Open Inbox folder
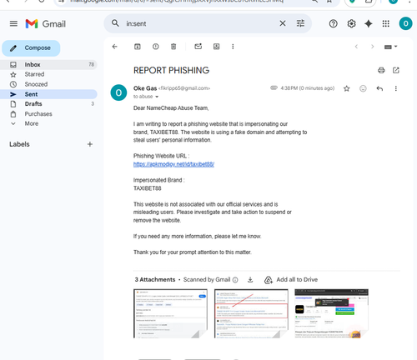Viewport: 417px width, 360px height. point(48,64)
